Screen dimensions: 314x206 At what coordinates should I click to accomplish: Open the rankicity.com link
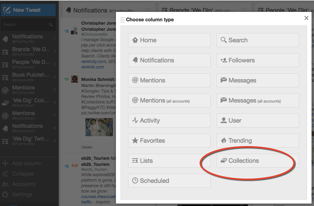pyautogui.click(x=93, y=62)
